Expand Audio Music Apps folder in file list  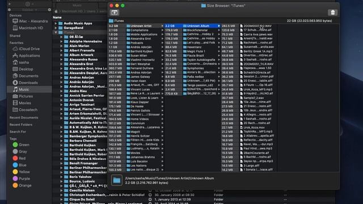click(56, 23)
